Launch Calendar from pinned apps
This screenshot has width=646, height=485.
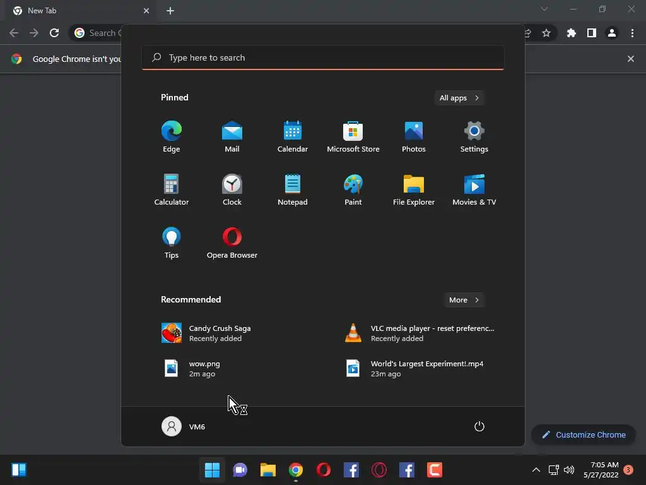(293, 136)
